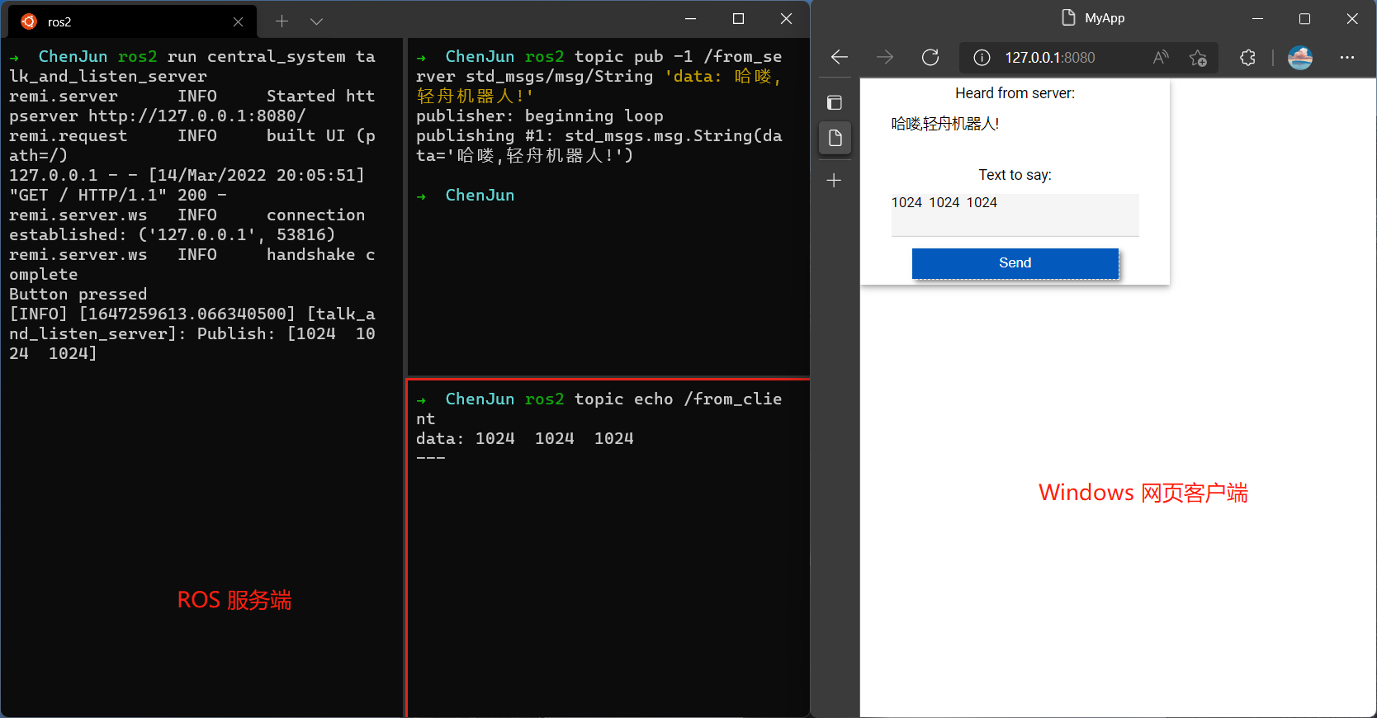Focus the left terminal pane at 'Button pressed'
The width and height of the screenshot is (1377, 718).
click(78, 295)
